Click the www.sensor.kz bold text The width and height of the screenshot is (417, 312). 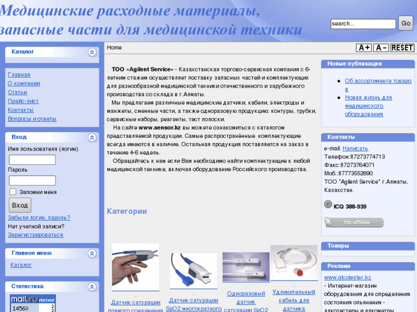(159, 128)
